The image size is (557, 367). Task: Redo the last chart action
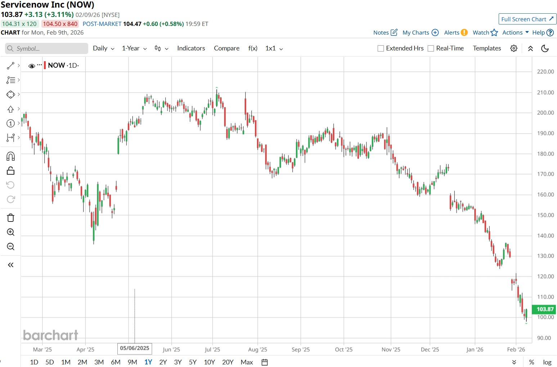pyautogui.click(x=10, y=200)
